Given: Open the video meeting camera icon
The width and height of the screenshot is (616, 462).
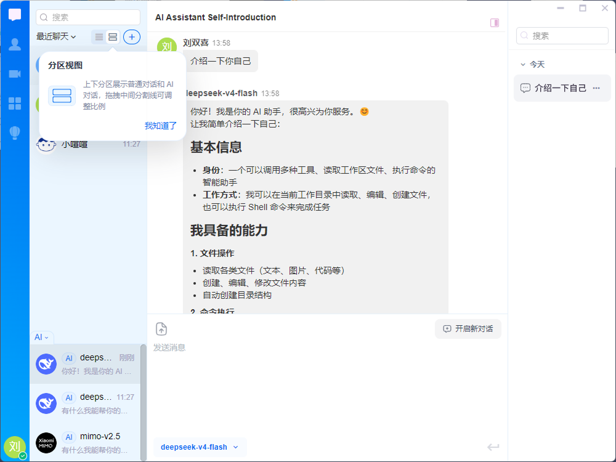Looking at the screenshot, I should (15, 74).
